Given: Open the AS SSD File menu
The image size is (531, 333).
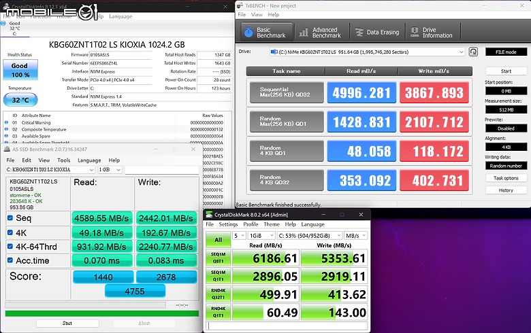Looking at the screenshot, I should (x=10, y=160).
